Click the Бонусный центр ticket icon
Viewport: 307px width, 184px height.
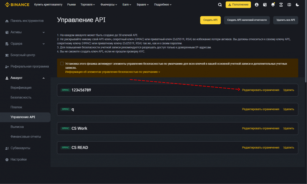pyautogui.click(x=7, y=55)
